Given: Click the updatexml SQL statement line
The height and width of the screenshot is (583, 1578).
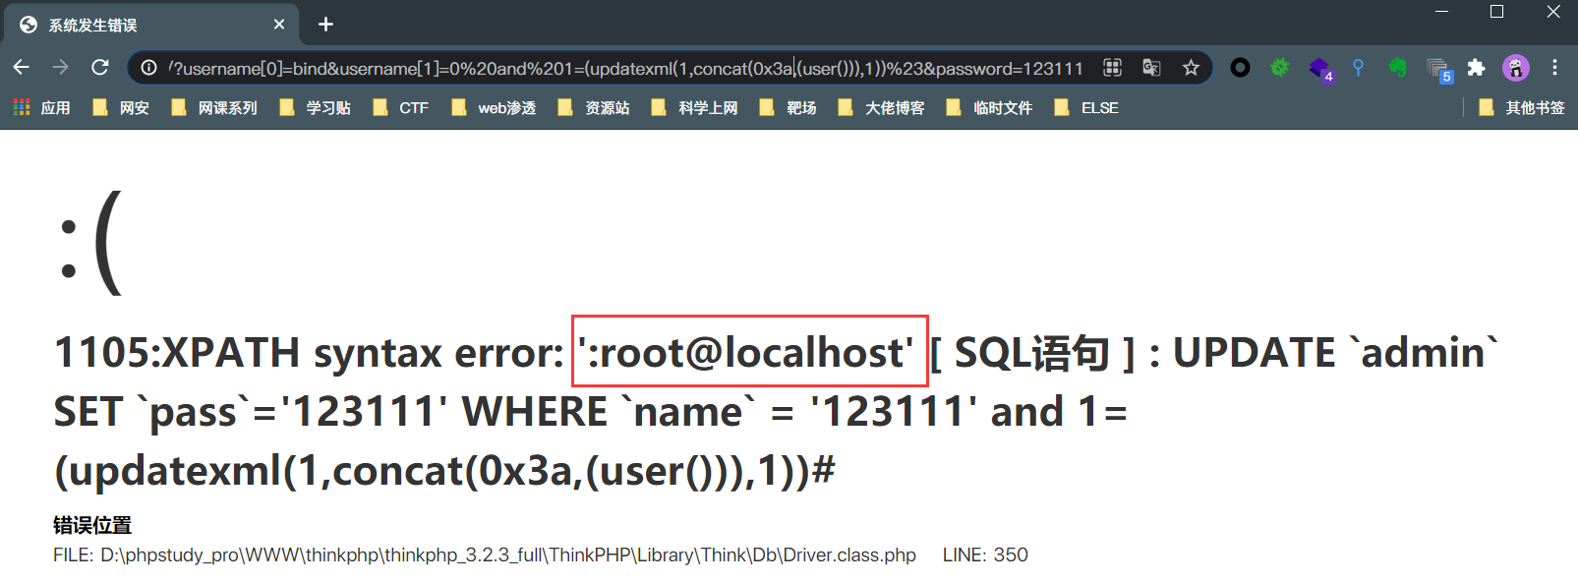Looking at the screenshot, I should (444, 471).
